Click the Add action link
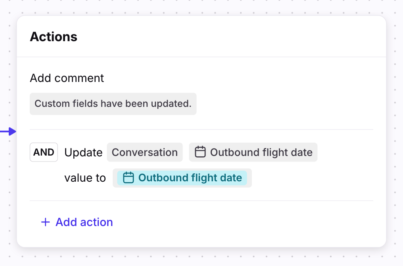 point(84,222)
